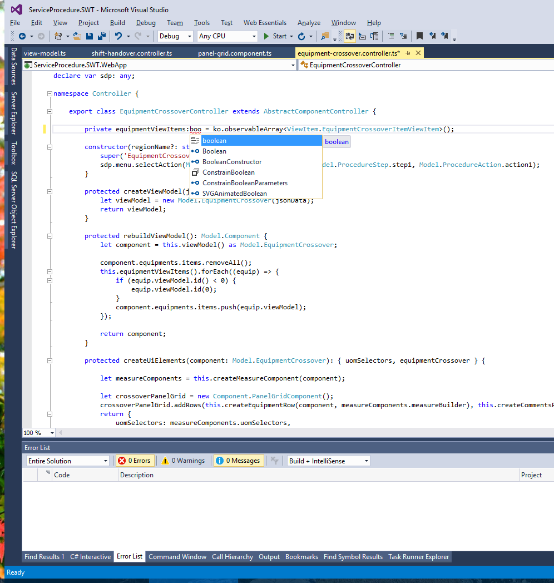Click the Refresh browser icon
This screenshot has width=554, height=583.
tap(301, 36)
